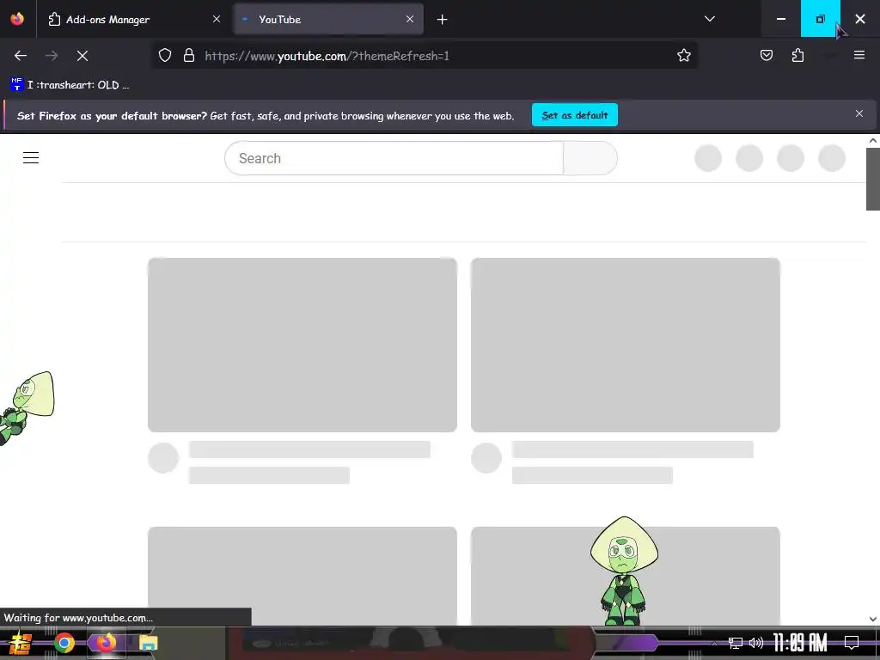Launch Google Chrome from taskbar
Image resolution: width=880 pixels, height=660 pixels.
pos(64,643)
